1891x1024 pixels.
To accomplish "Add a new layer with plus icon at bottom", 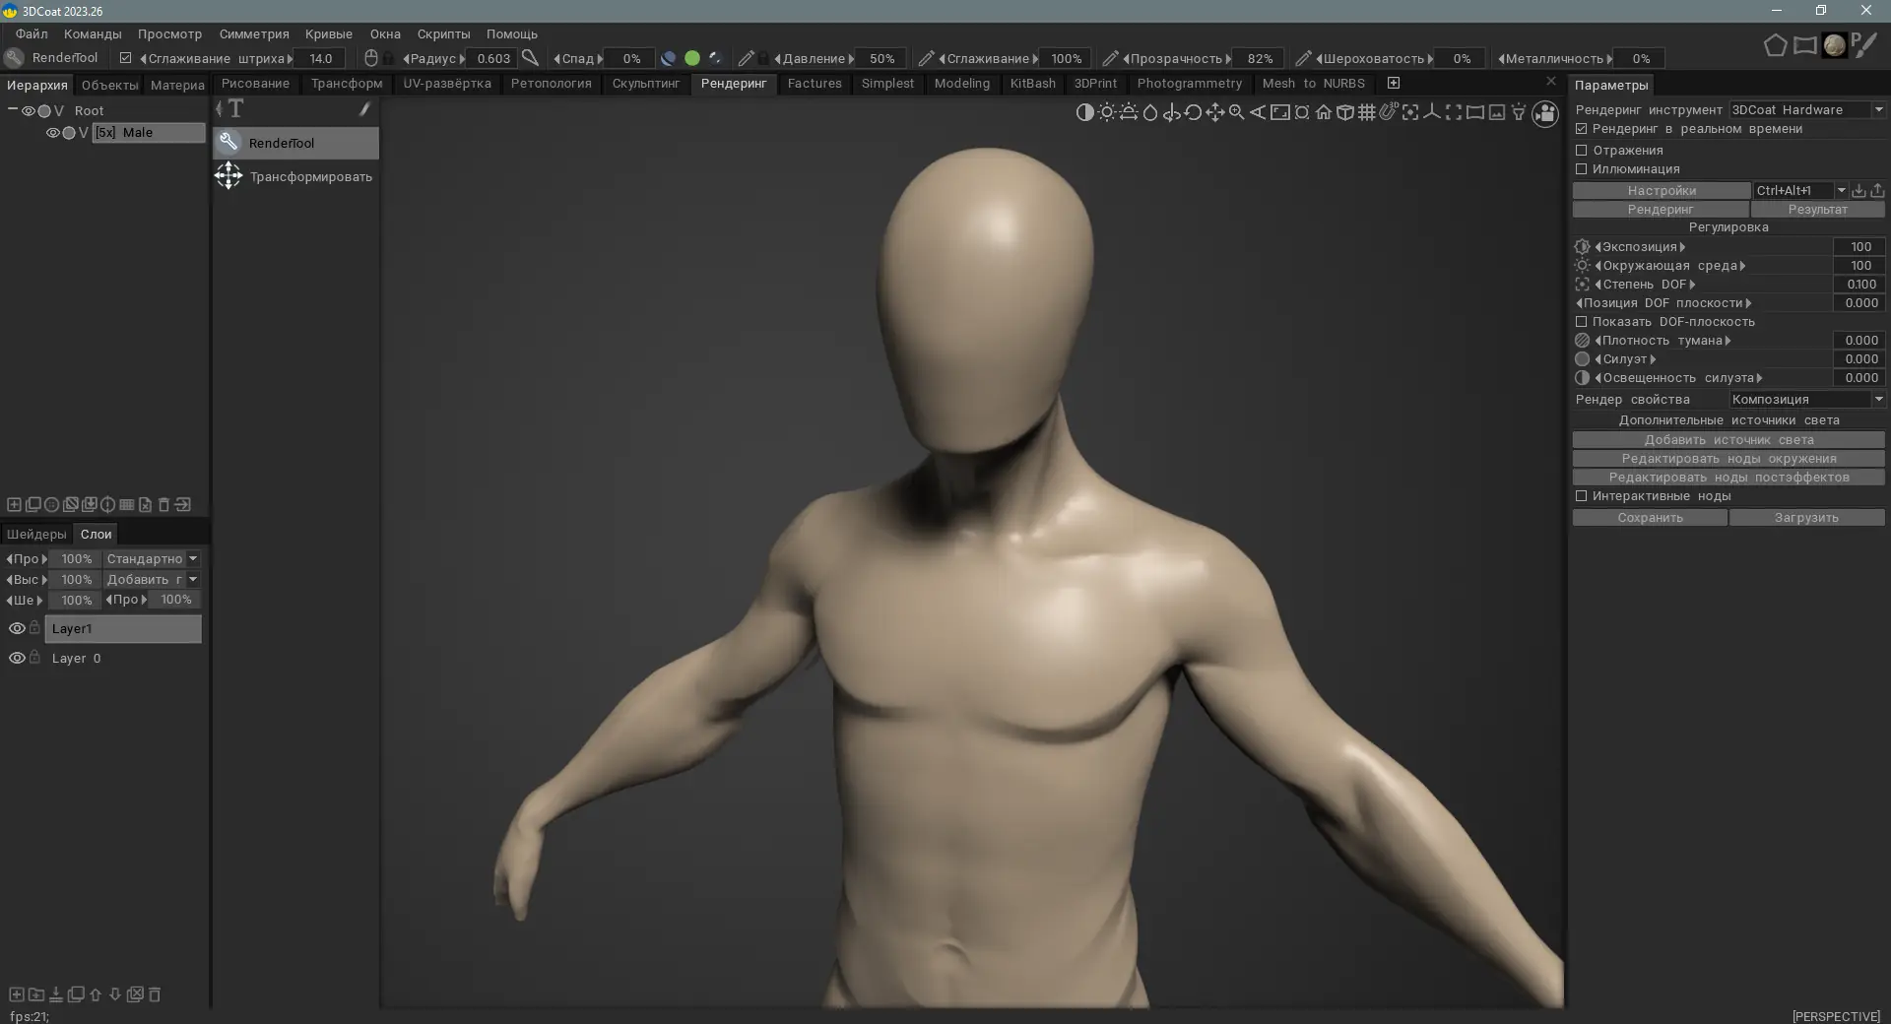I will 17,994.
